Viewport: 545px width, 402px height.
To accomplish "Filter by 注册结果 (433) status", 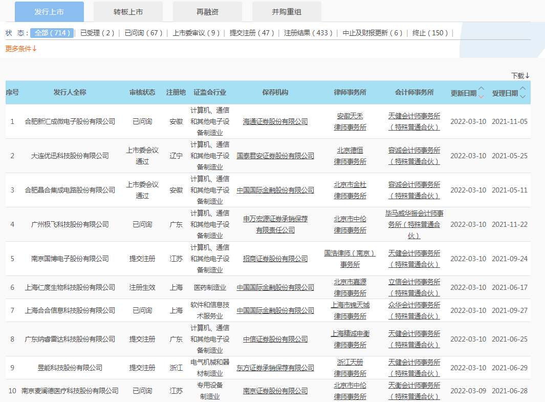I will (x=309, y=33).
